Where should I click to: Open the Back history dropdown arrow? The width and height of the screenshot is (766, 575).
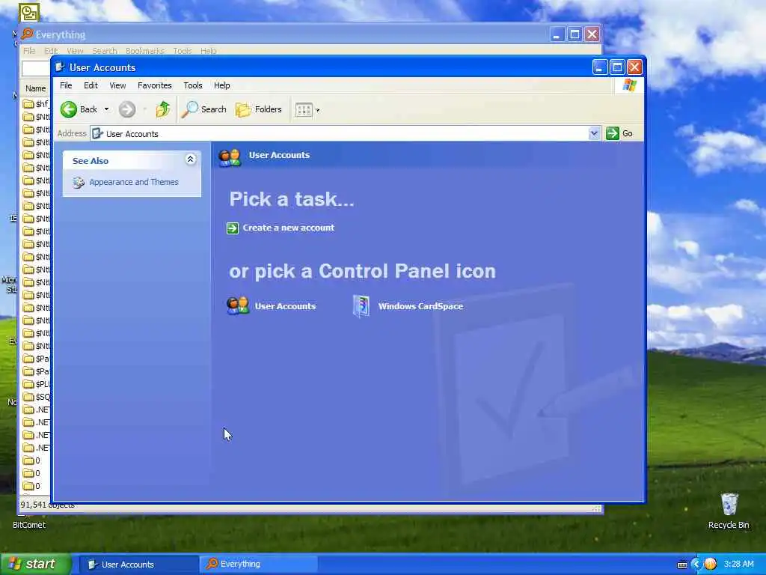click(106, 109)
